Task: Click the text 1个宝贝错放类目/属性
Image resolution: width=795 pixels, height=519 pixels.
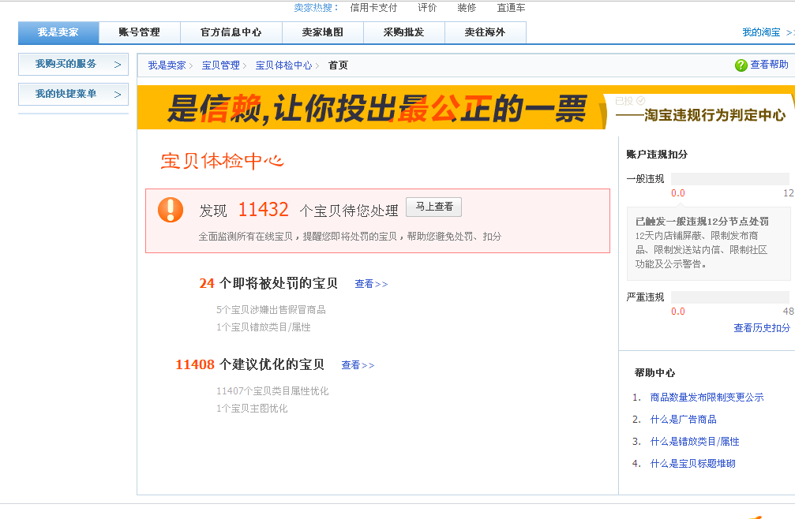Action: [x=263, y=327]
